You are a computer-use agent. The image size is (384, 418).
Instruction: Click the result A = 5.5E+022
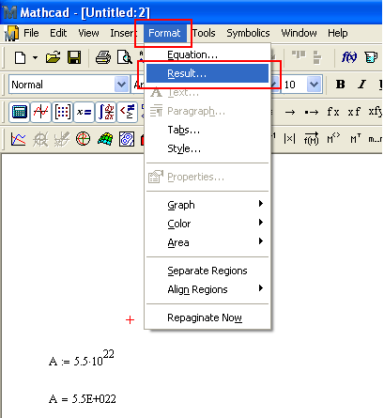click(83, 399)
